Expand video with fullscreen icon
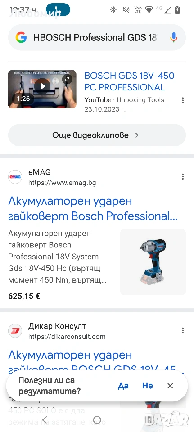The height and width of the screenshot is (432, 194). click(67, 79)
